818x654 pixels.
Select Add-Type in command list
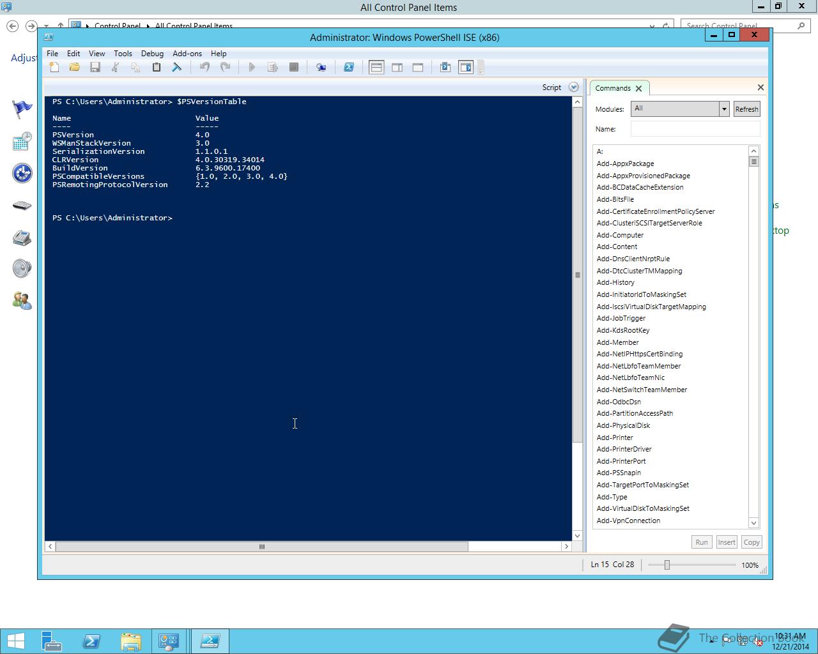[612, 497]
